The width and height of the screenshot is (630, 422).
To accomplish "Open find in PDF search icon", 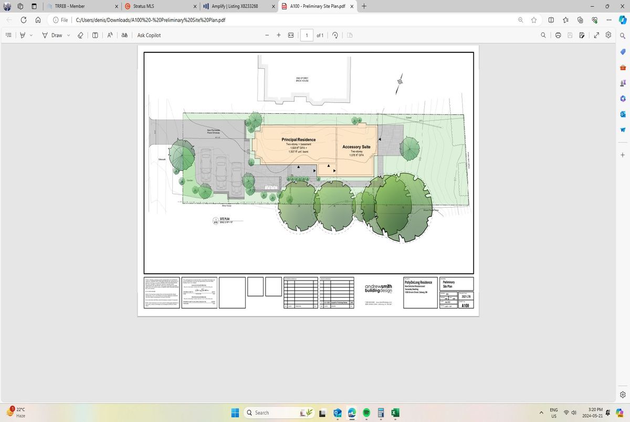I will click(x=543, y=35).
